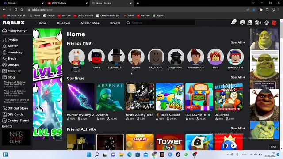
Task: Open blog post The Future of Work
Action: point(16,101)
